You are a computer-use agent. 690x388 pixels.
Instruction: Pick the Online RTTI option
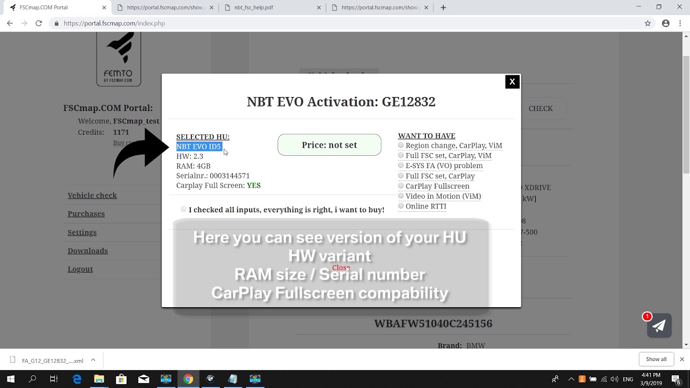click(x=401, y=206)
